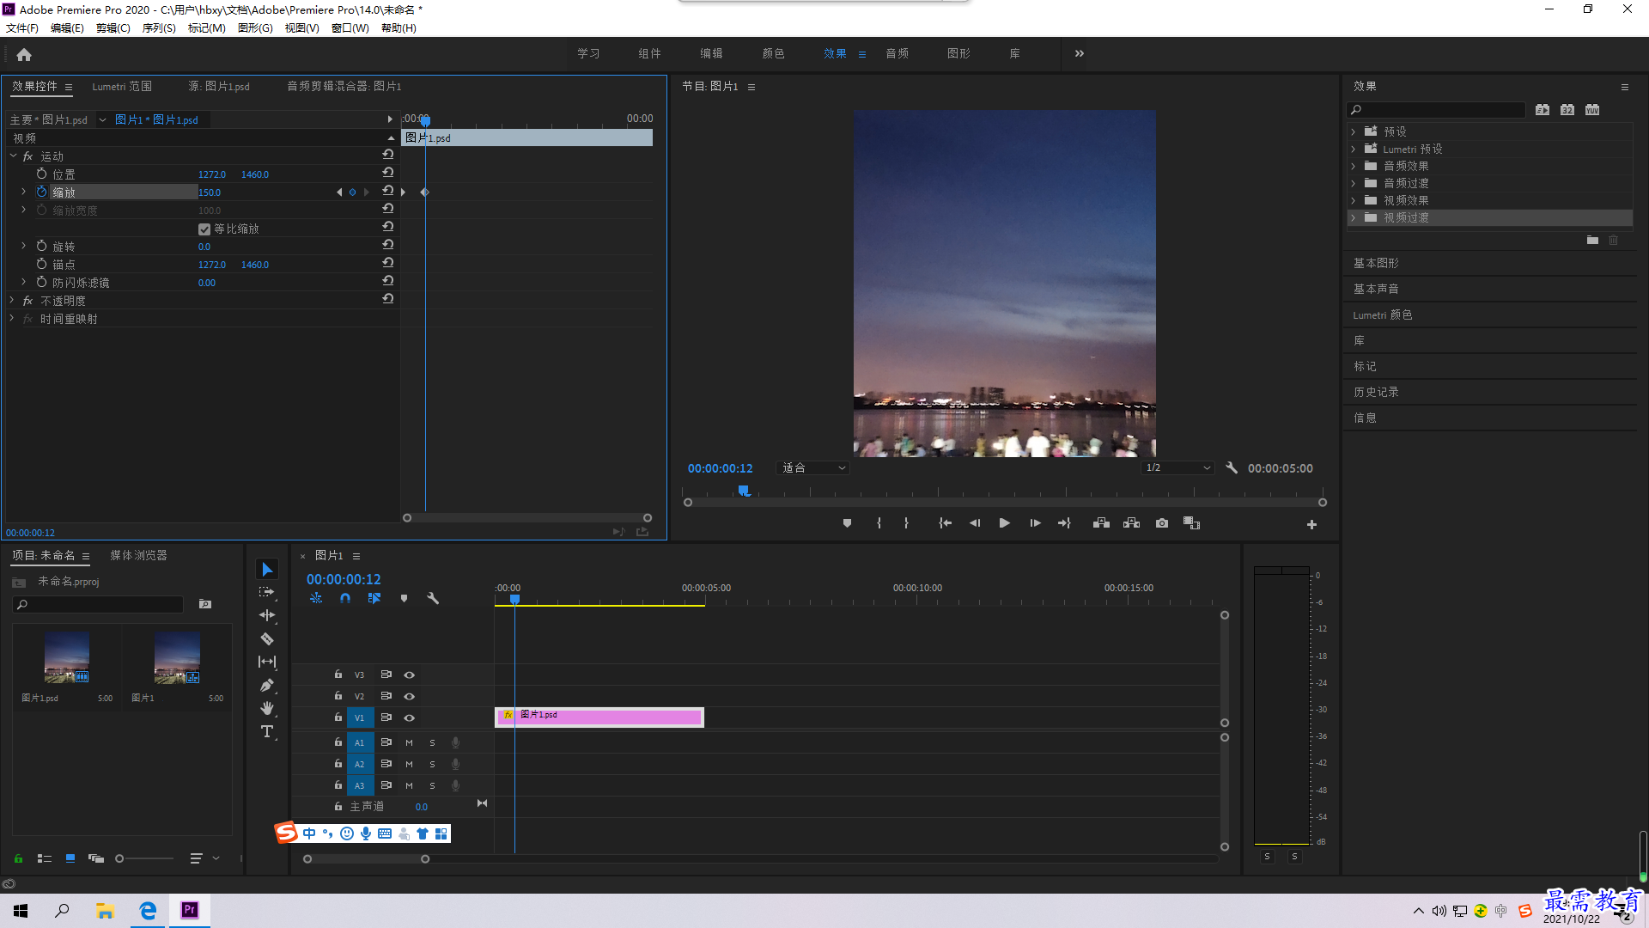Viewport: 1649px width, 928px height.
Task: Show more workspaces chevron
Action: (1079, 53)
